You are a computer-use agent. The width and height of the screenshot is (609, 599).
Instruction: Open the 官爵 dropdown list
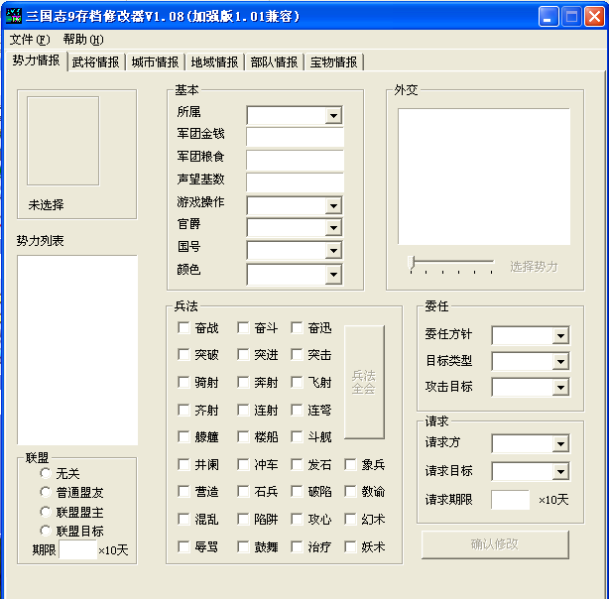pyautogui.click(x=333, y=228)
